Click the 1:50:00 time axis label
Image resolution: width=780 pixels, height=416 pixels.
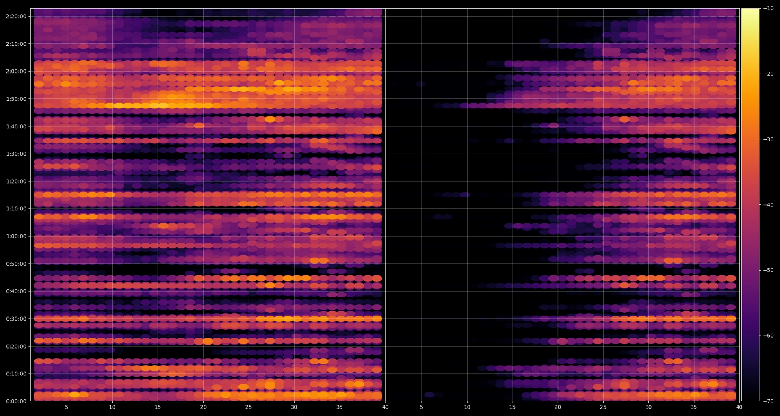click(16, 99)
